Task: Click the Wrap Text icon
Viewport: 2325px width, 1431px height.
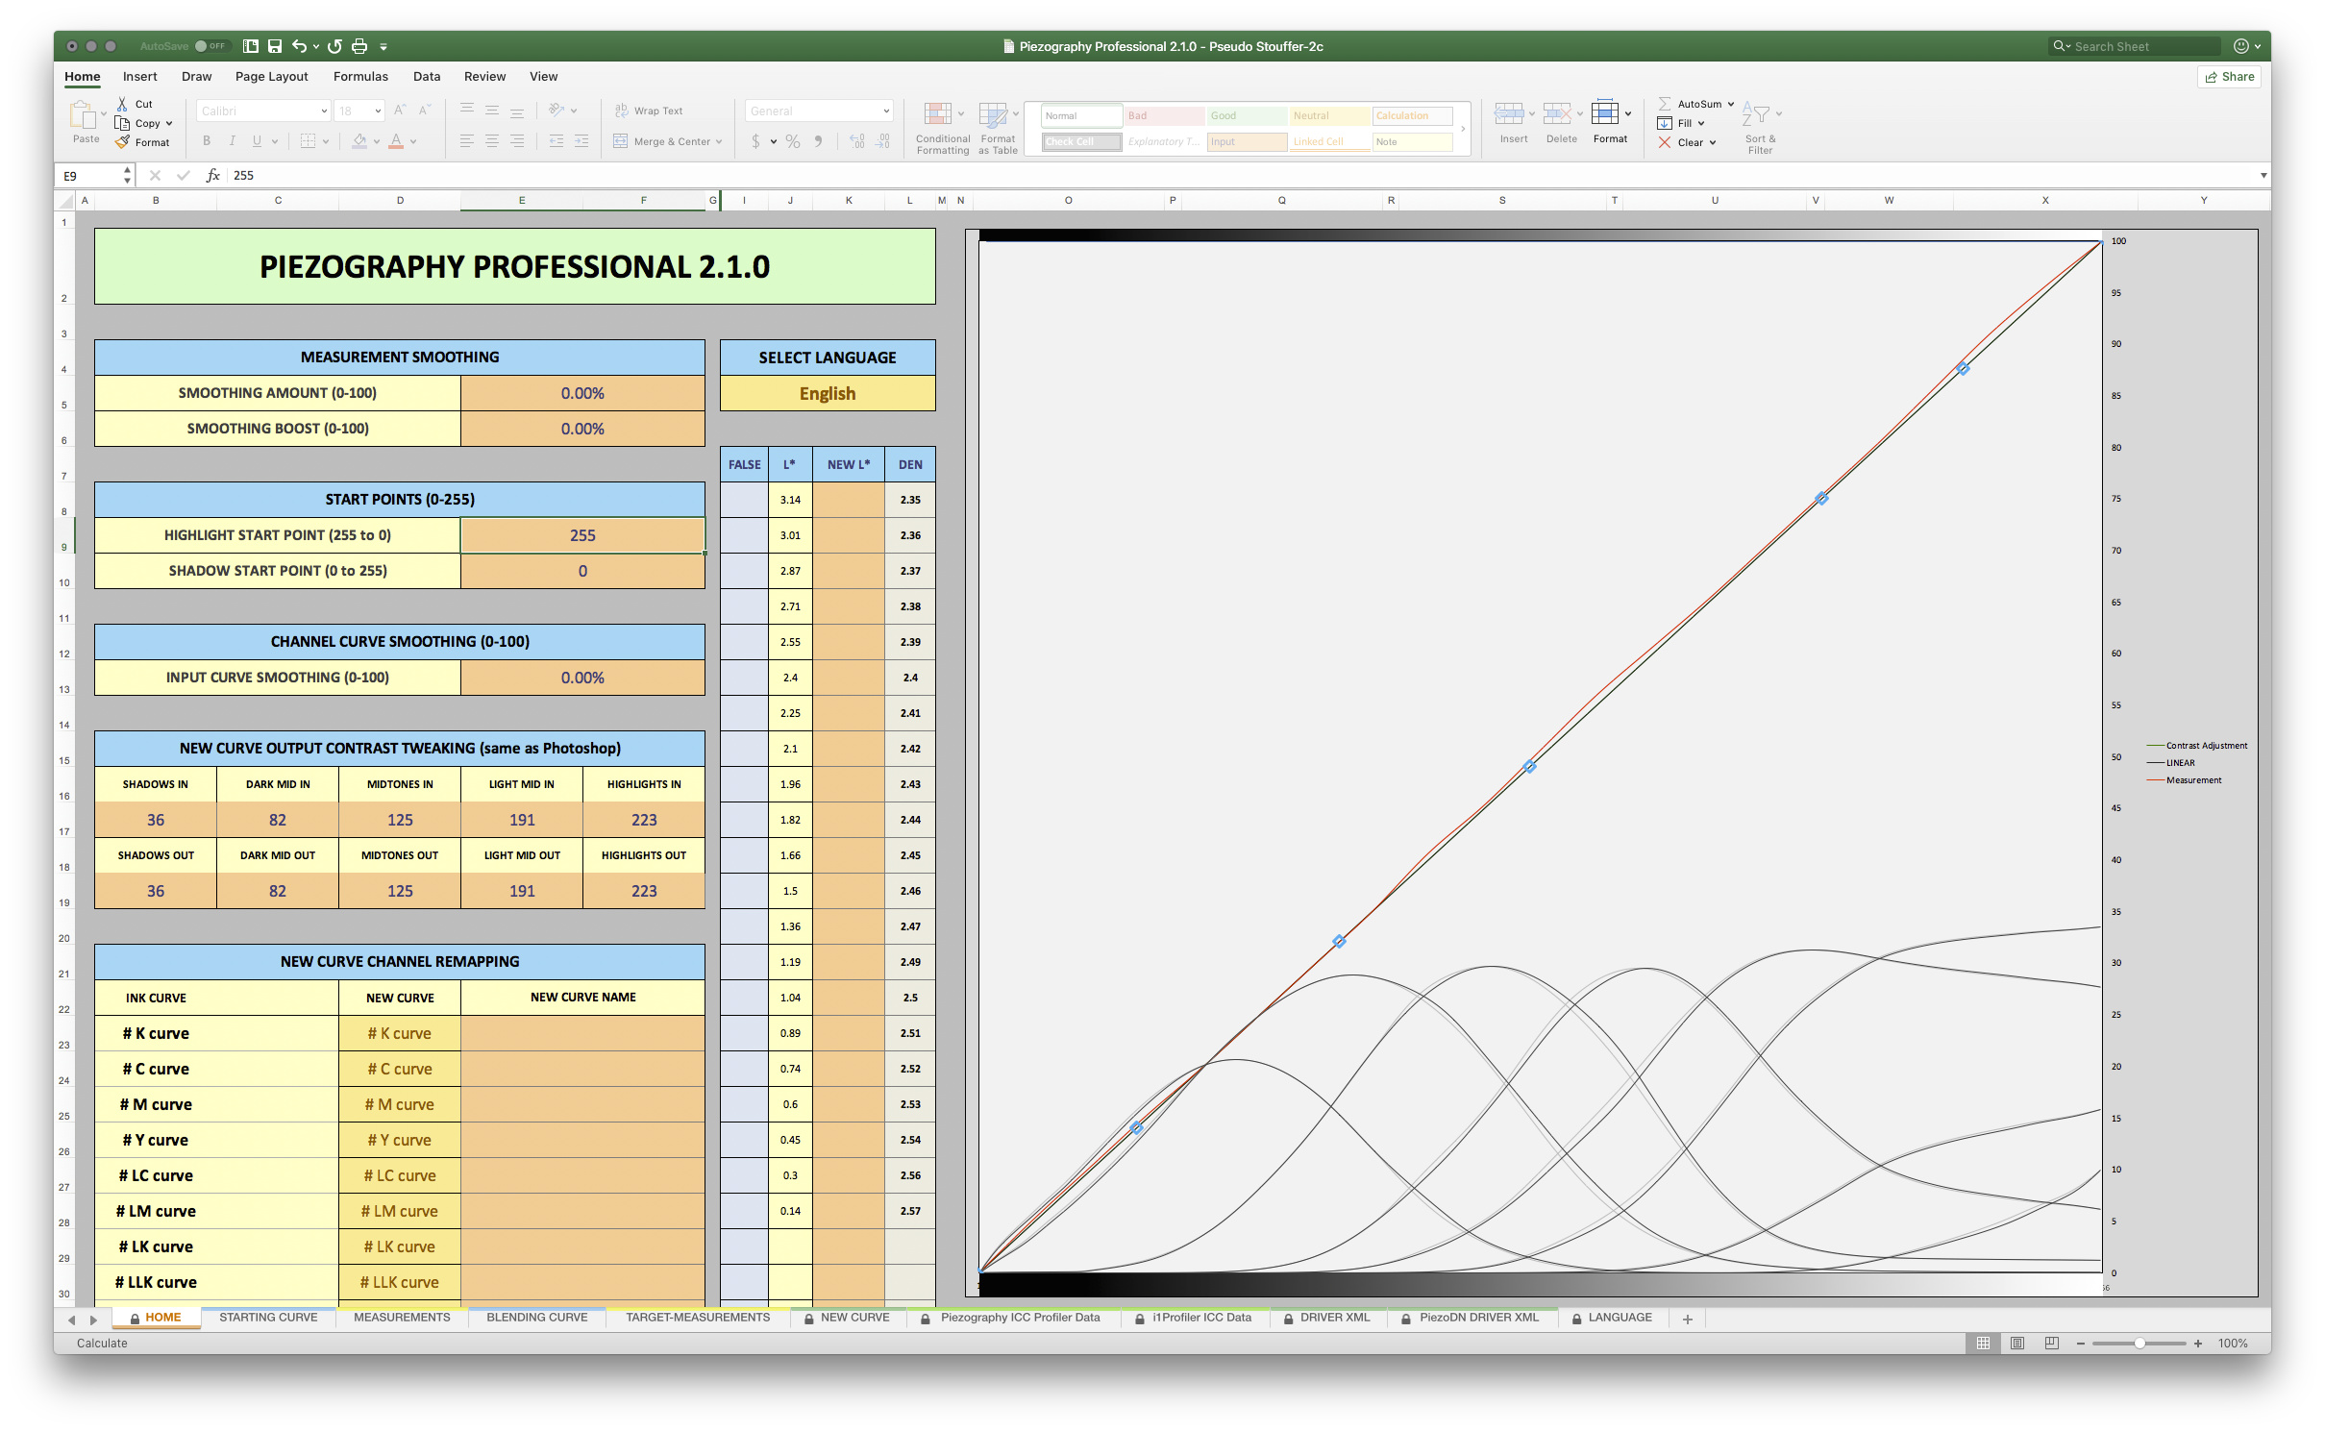Action: tap(621, 111)
